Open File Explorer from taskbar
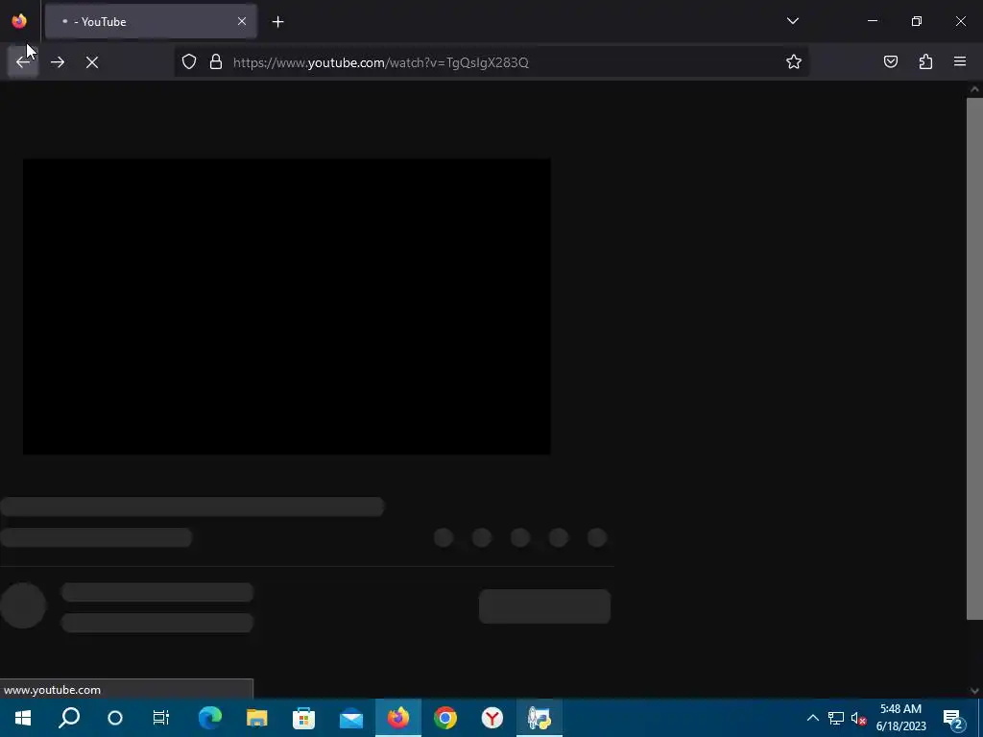Screen dimensions: 983x737 (x=257, y=718)
